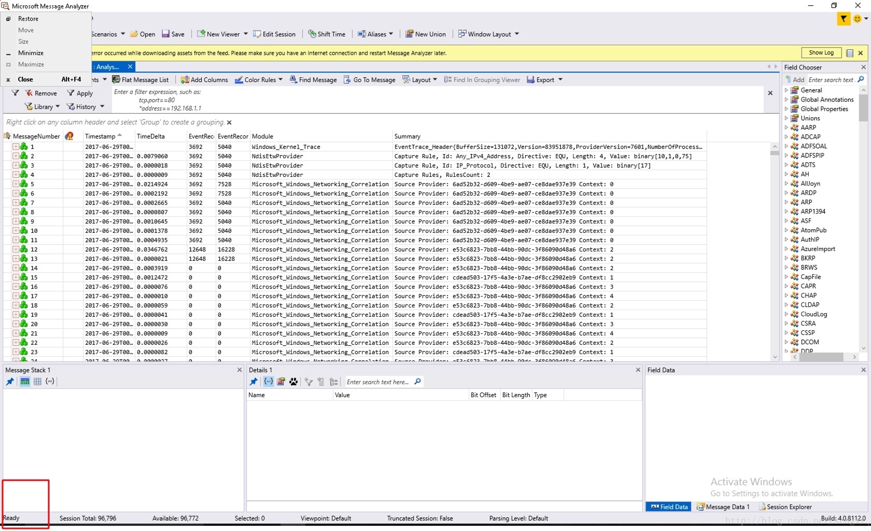
Task: Click Go To Message icon
Action: coord(347,79)
